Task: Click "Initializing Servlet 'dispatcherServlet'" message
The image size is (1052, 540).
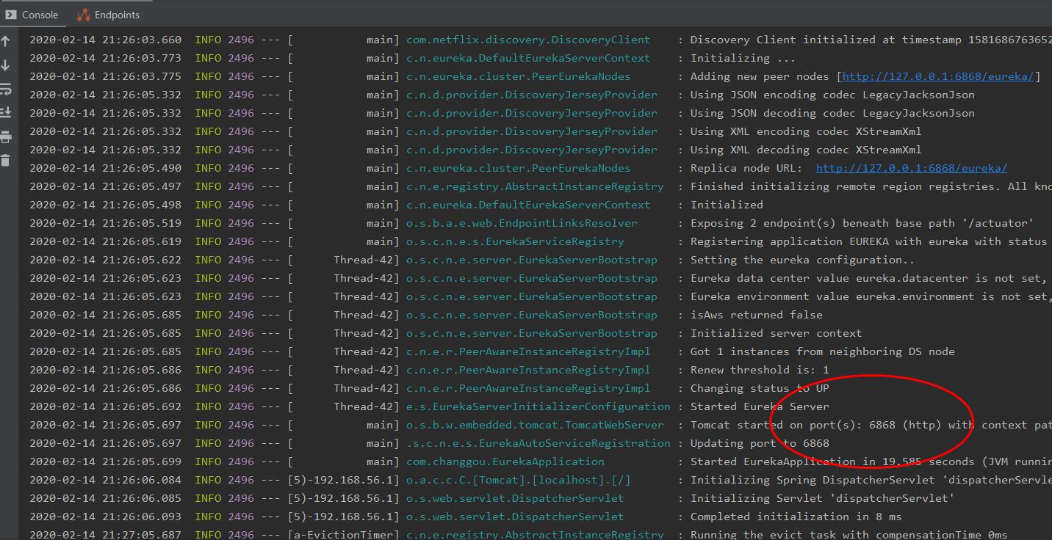Action: (x=822, y=498)
